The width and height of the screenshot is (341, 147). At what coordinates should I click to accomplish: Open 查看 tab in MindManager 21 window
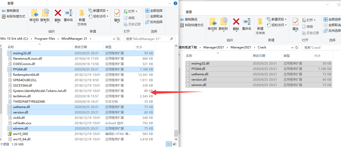[x=11, y=3]
